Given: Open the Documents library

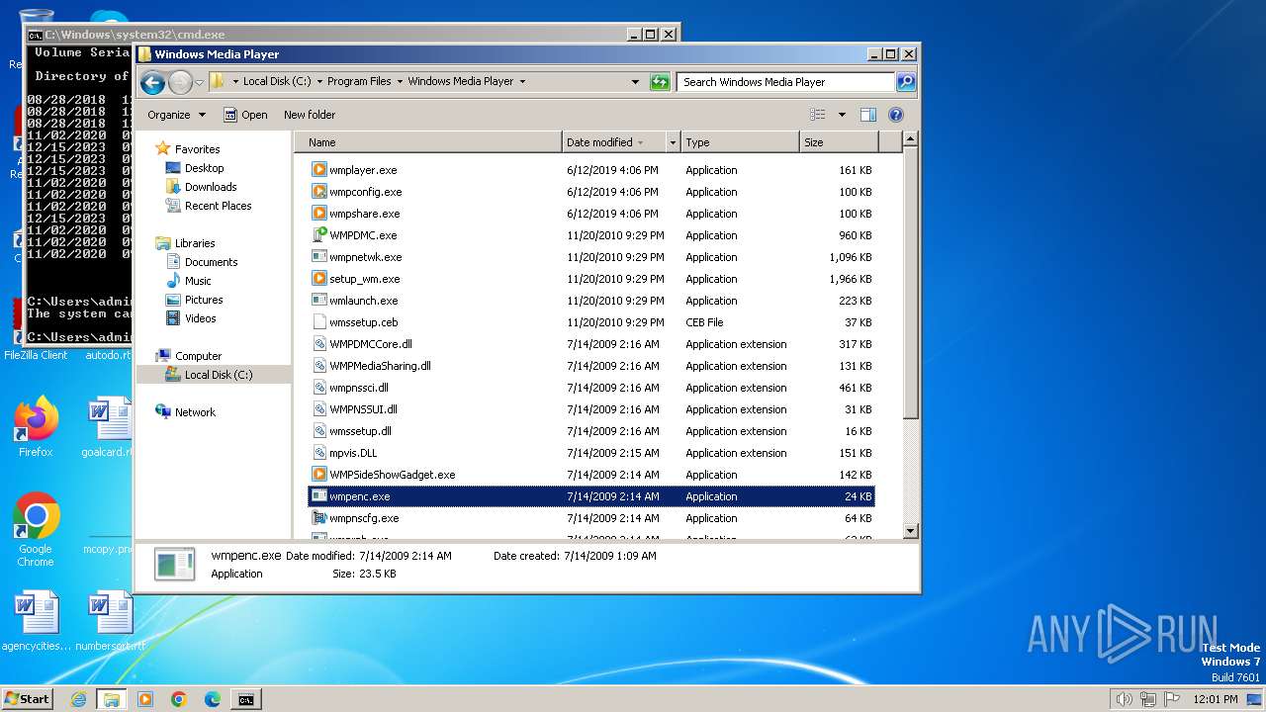Looking at the screenshot, I should click(211, 262).
